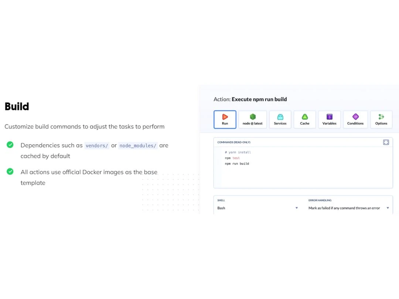399x299 pixels.
Task: Select the Run tab with play icon
Action: pos(225,120)
